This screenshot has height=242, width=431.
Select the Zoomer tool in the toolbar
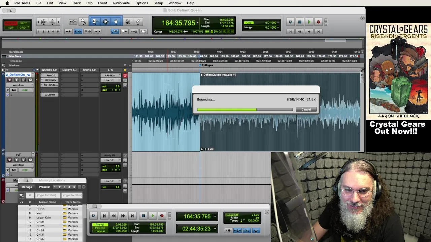[83, 22]
